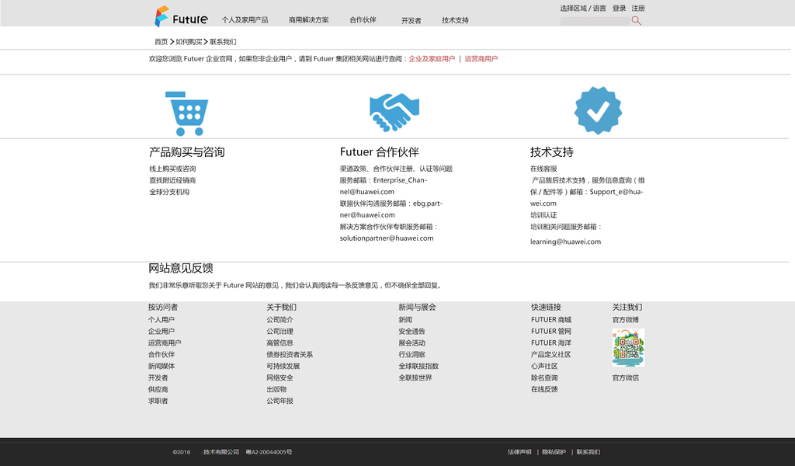Image resolution: width=795 pixels, height=466 pixels.
Task: Click the shopping cart icon
Action: point(186,113)
